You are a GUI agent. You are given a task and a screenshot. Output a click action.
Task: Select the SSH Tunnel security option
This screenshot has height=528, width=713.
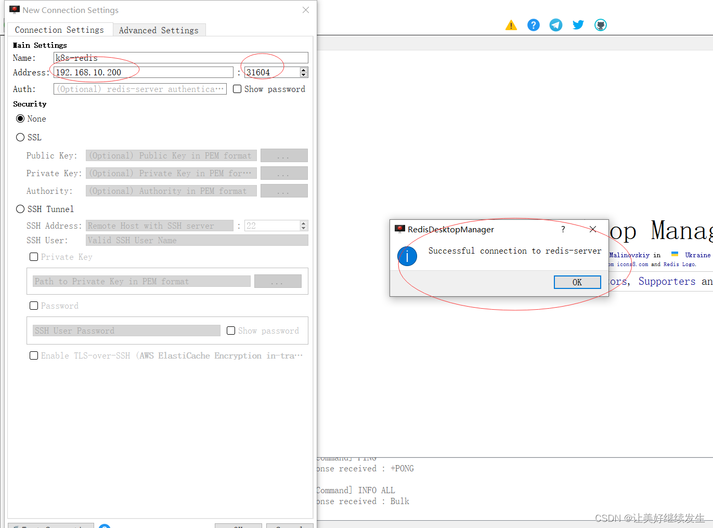(x=20, y=209)
